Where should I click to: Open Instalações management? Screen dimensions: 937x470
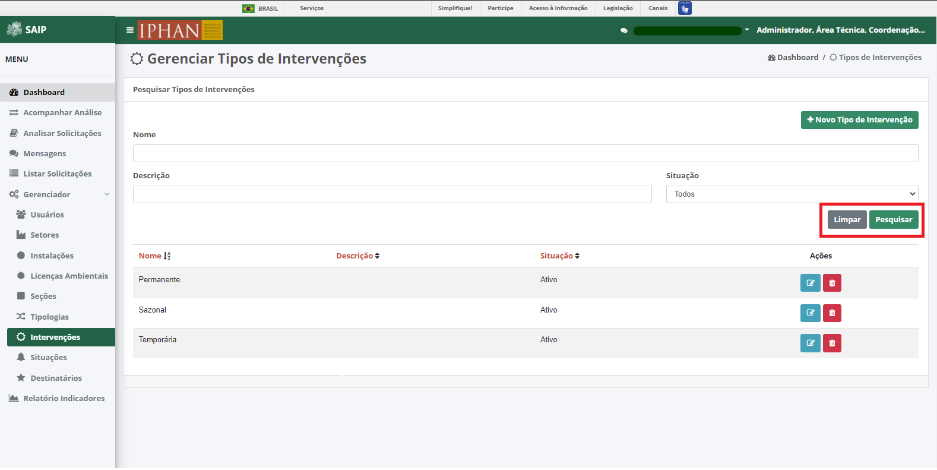[x=61, y=255]
